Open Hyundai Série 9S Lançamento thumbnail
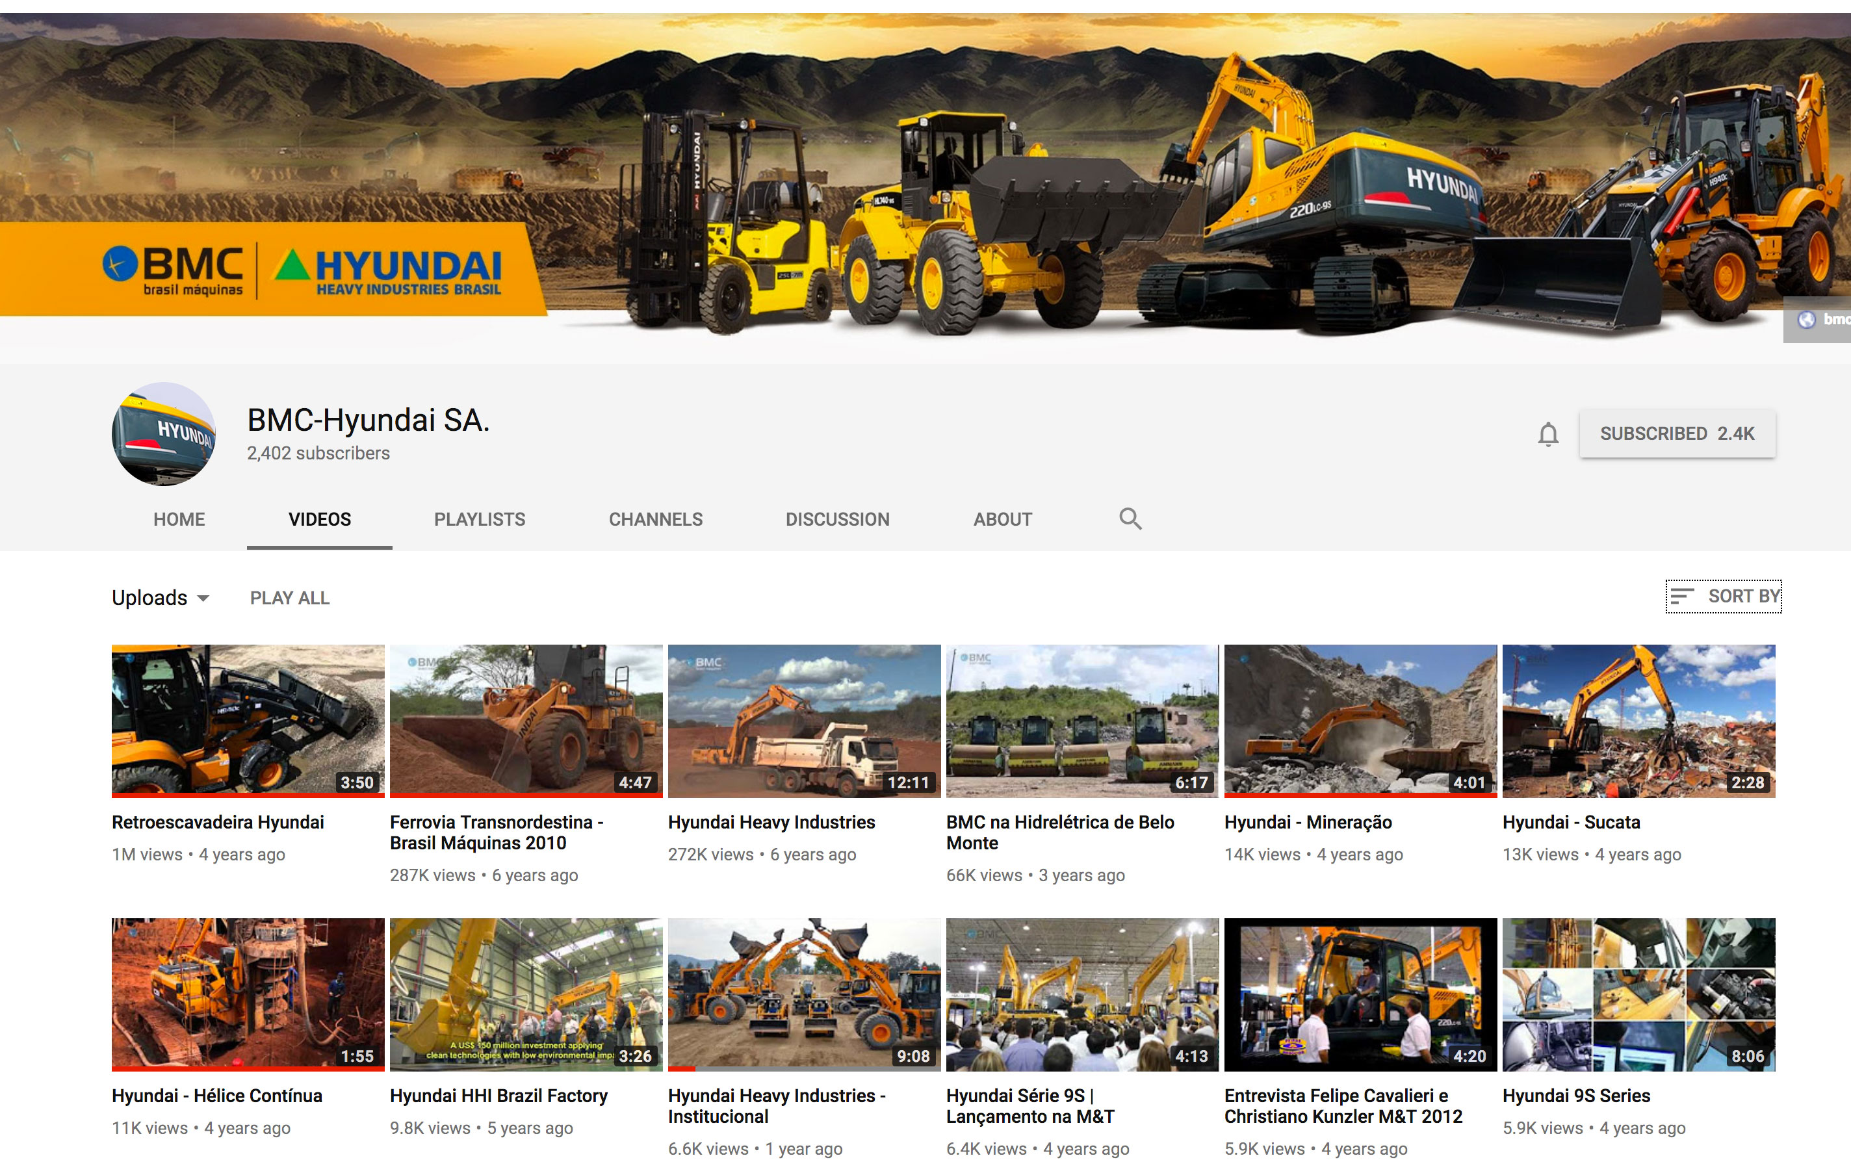Screen dimensions: 1851x1171 point(1082,994)
